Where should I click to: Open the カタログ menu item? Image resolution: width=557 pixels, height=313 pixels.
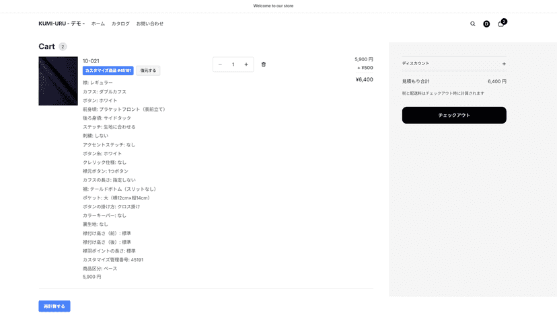point(121,24)
